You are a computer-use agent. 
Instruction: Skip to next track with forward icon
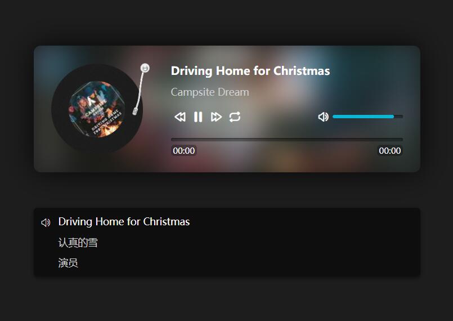click(x=216, y=117)
